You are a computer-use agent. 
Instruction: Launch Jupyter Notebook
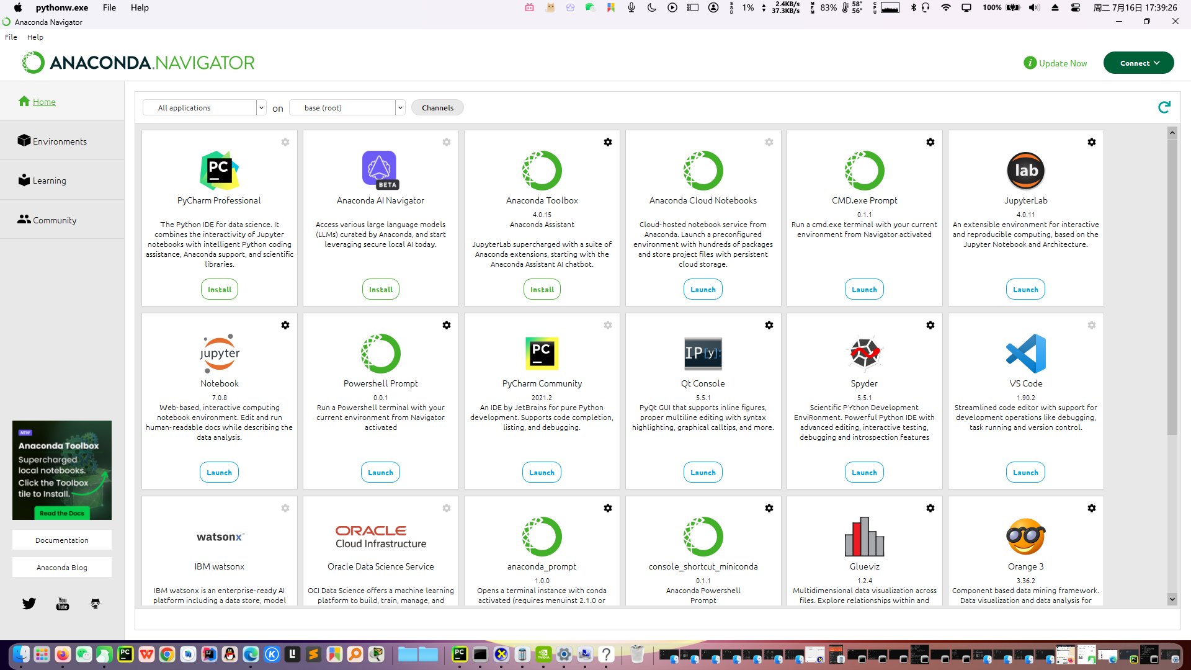(220, 473)
